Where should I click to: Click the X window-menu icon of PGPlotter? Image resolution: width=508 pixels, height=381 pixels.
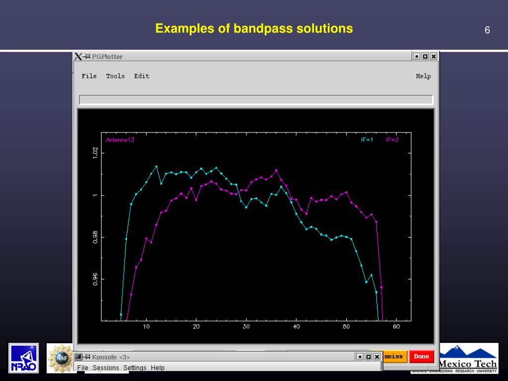click(78, 57)
